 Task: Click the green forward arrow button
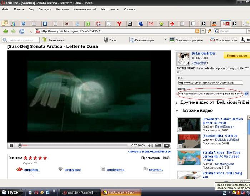click(x=14, y=31)
